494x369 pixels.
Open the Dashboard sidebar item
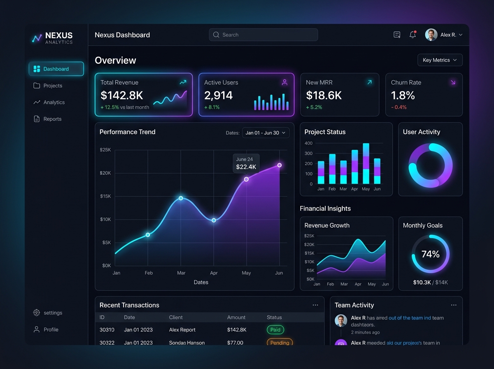pos(56,69)
